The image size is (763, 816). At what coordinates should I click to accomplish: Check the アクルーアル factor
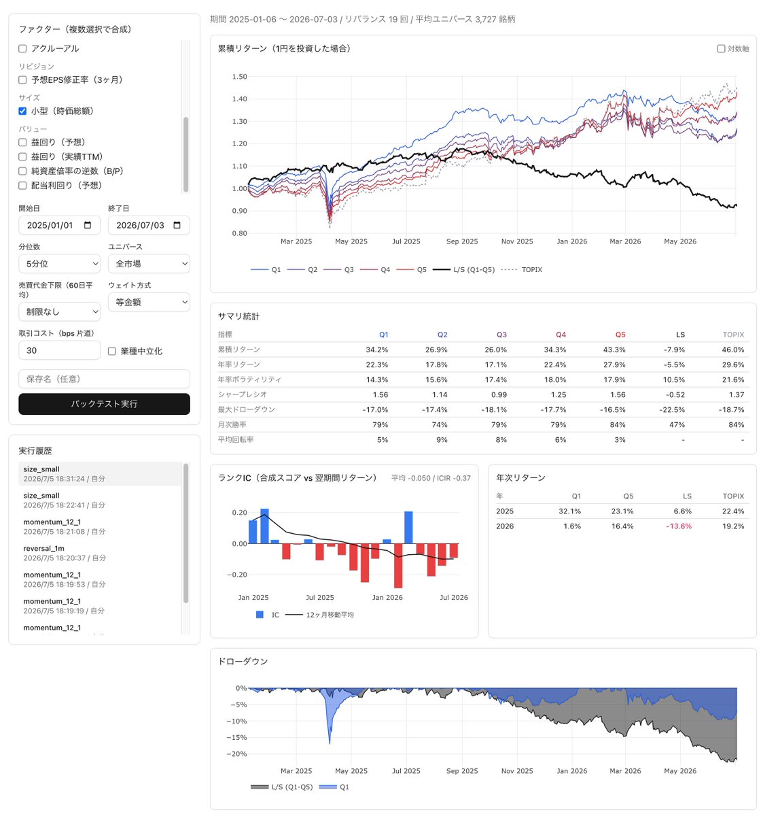(22, 48)
